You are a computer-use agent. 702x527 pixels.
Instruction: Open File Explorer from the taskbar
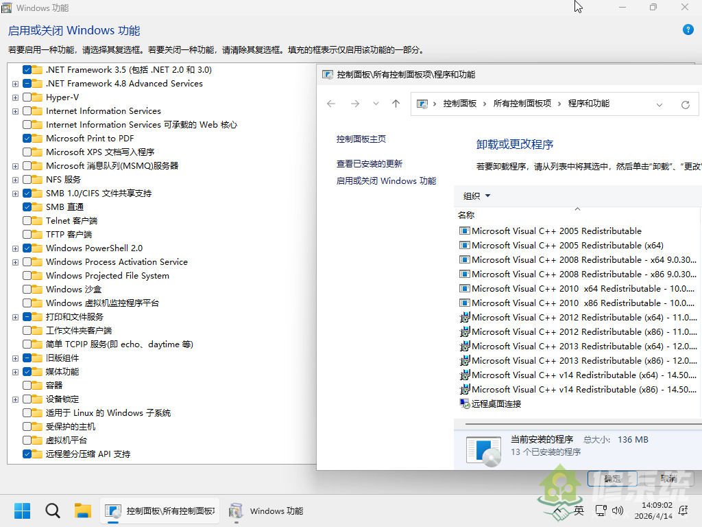coord(83,511)
